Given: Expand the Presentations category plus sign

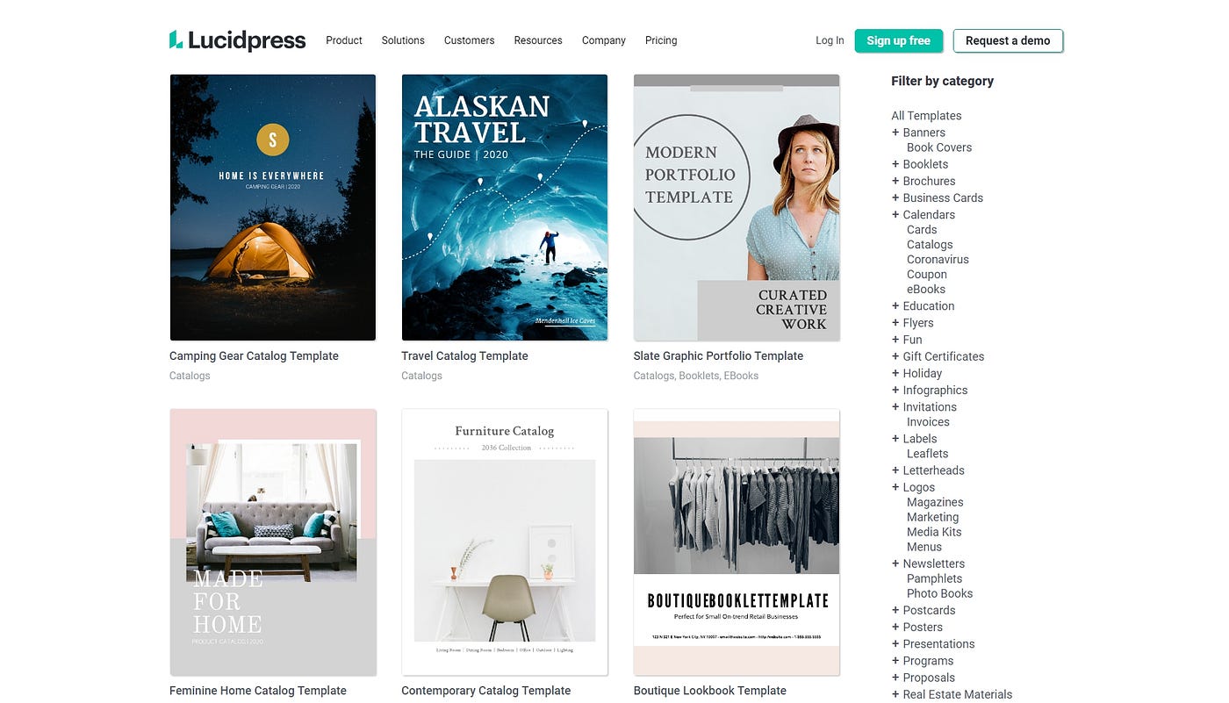Looking at the screenshot, I should [895, 643].
